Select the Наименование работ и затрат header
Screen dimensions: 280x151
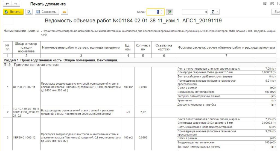(81, 48)
